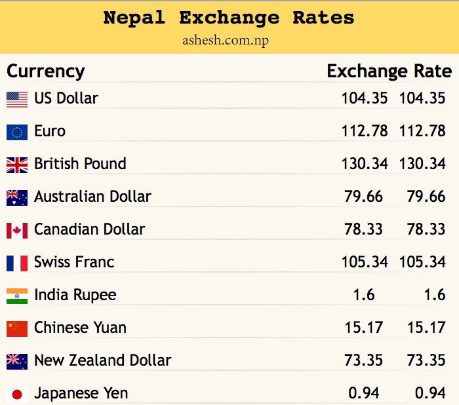459x405 pixels.
Task: Click the United States flag icon
Action: tap(17, 99)
